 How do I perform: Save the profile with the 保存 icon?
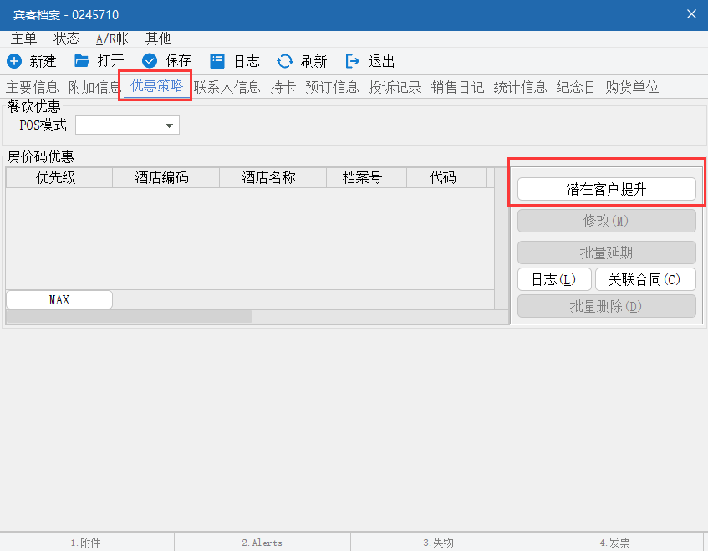coord(150,61)
